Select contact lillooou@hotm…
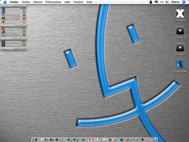The width and height of the screenshot is (189, 142). click(x=13, y=45)
